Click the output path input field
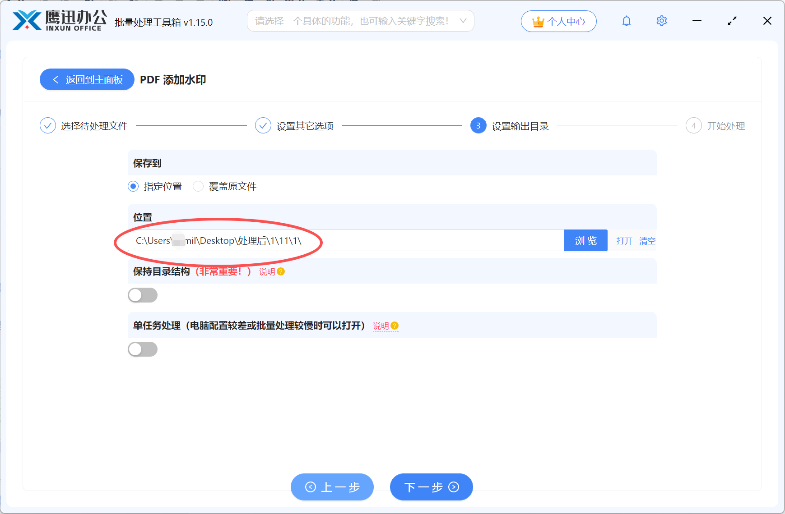This screenshot has height=514, width=785. [346, 241]
